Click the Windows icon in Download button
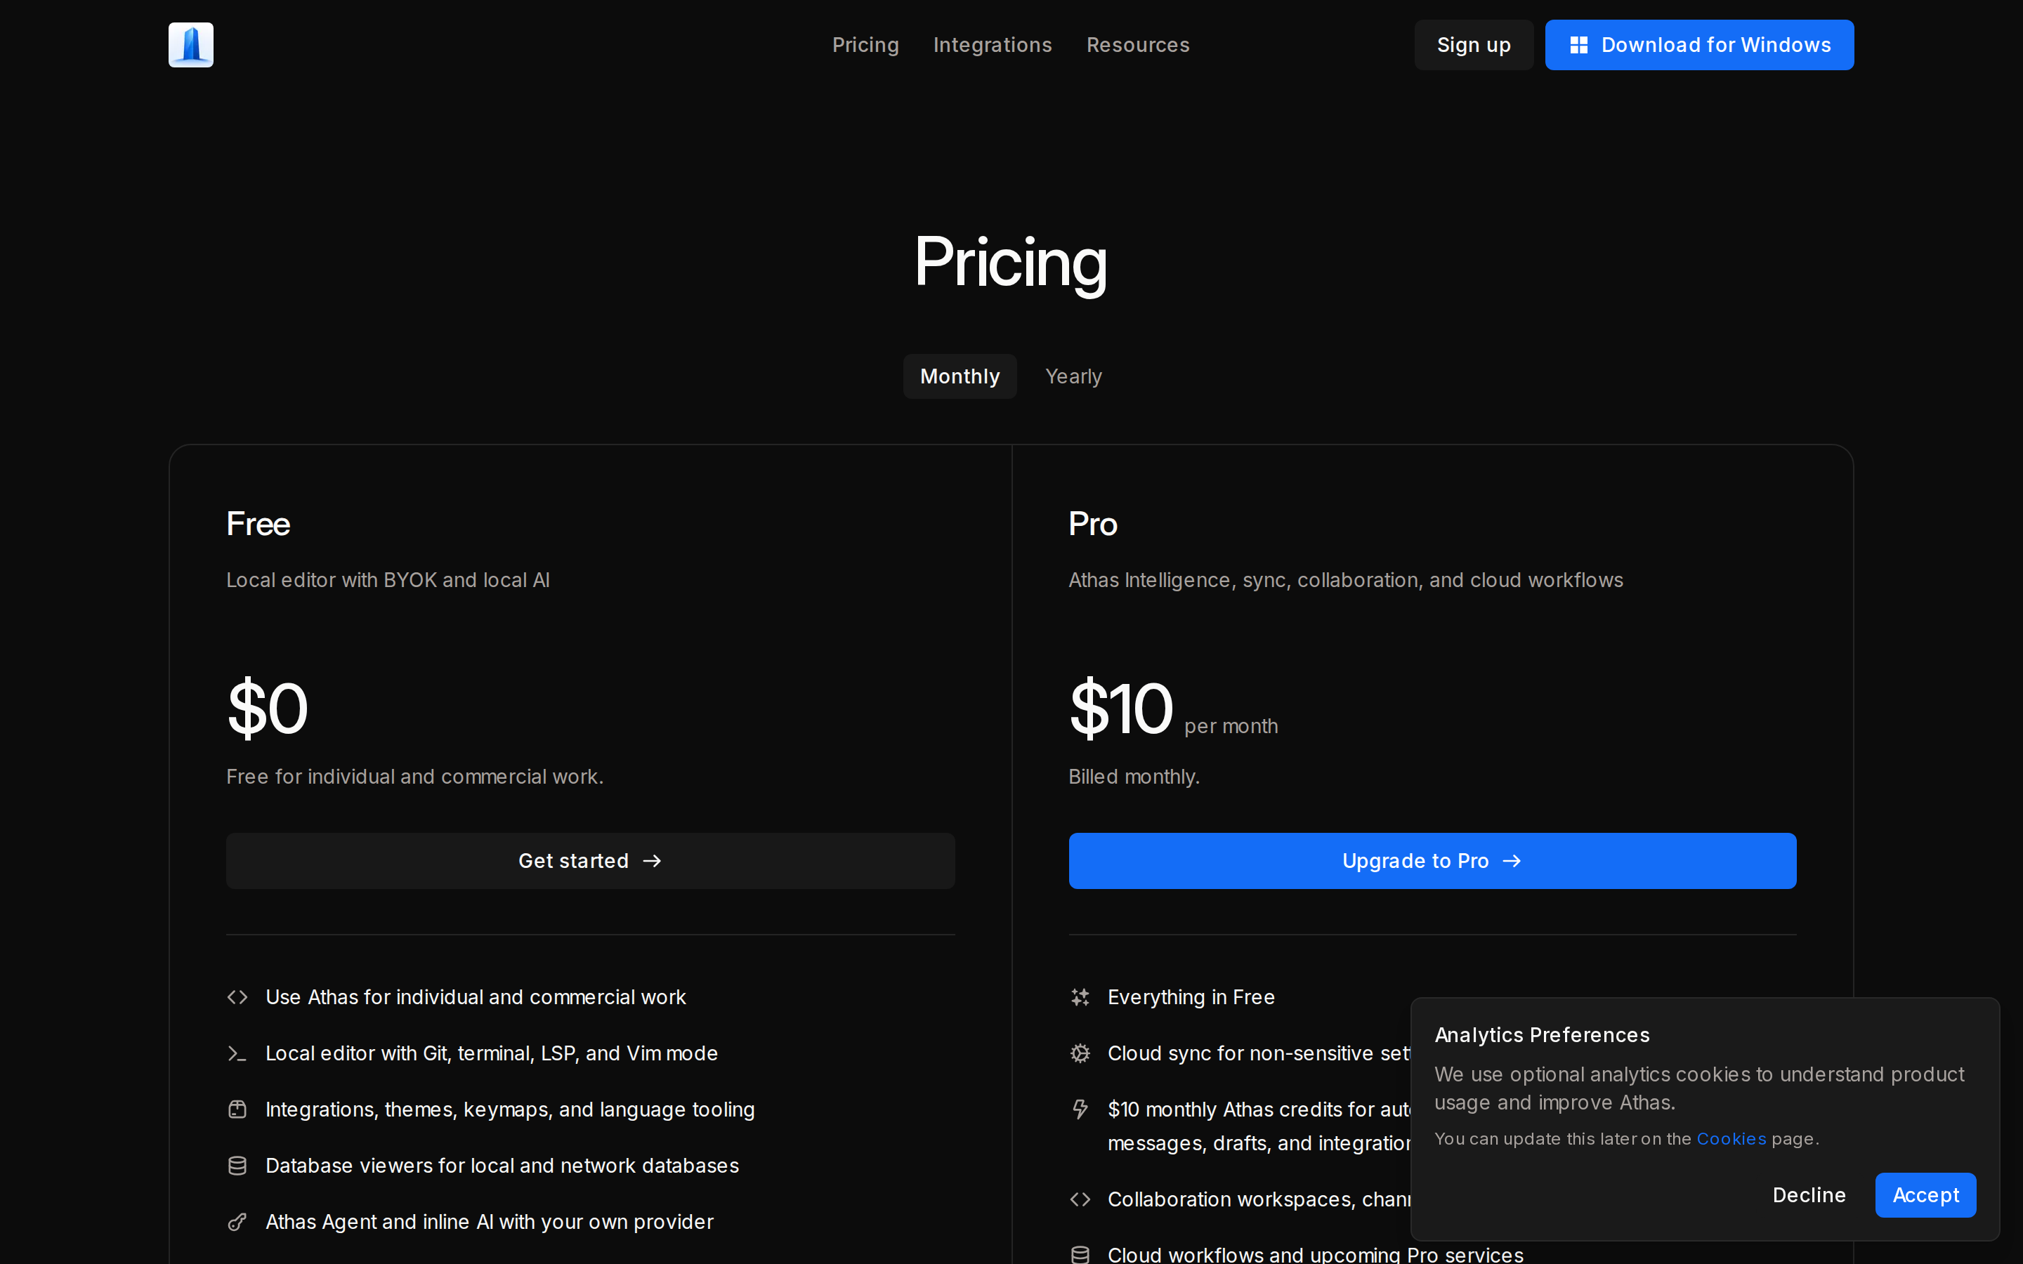 (1578, 45)
